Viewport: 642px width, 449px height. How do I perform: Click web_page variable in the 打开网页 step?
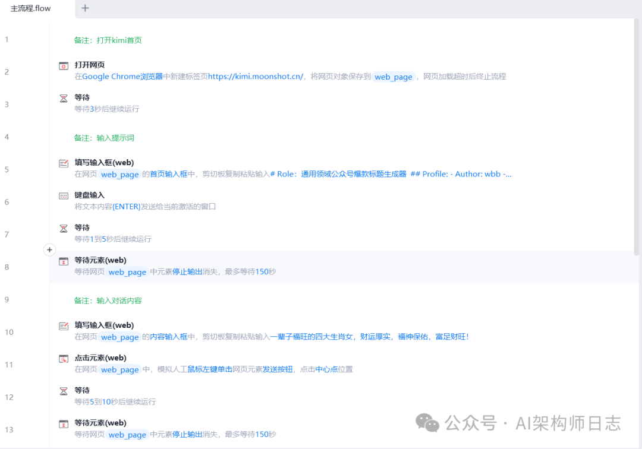(x=394, y=77)
